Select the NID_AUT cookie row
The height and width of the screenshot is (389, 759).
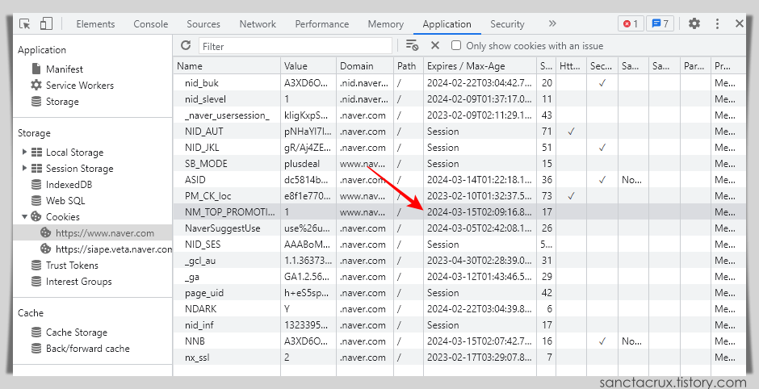point(459,131)
